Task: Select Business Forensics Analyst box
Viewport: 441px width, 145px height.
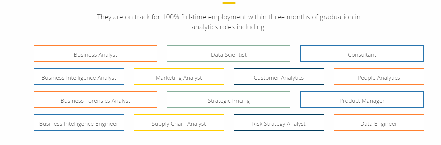Action: coord(95,99)
